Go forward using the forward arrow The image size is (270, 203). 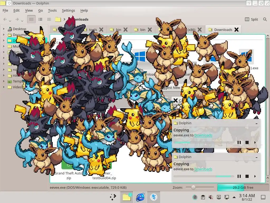coord(17,19)
